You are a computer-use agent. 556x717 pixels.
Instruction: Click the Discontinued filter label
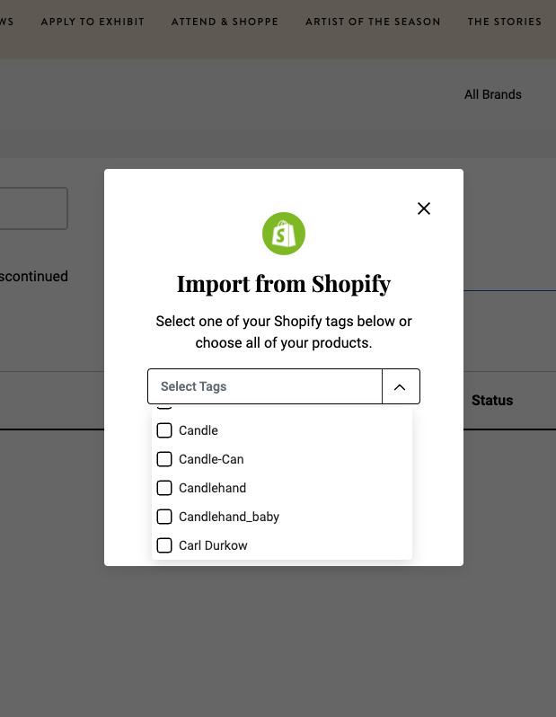34,277
